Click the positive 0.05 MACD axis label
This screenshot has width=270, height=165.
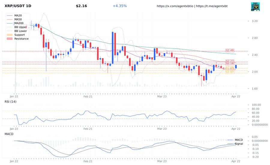tap(255, 137)
